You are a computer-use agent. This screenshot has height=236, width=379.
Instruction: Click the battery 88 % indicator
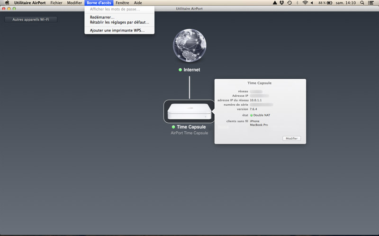(x=325, y=3)
